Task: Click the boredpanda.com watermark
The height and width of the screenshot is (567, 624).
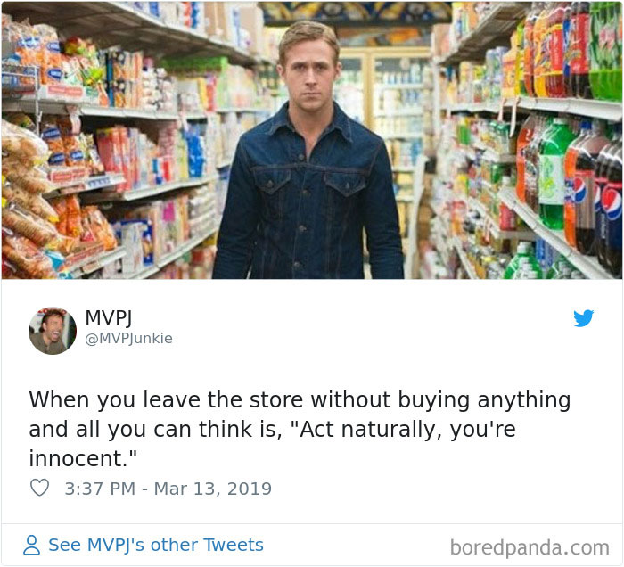Action: (530, 547)
